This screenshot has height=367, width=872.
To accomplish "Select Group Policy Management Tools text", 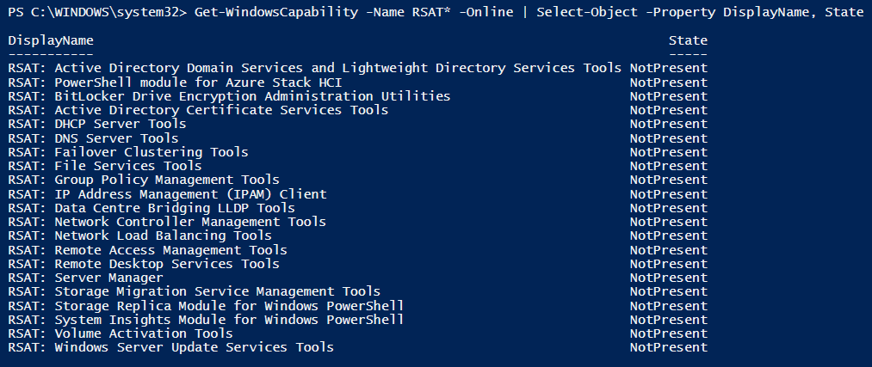I will 167,180.
